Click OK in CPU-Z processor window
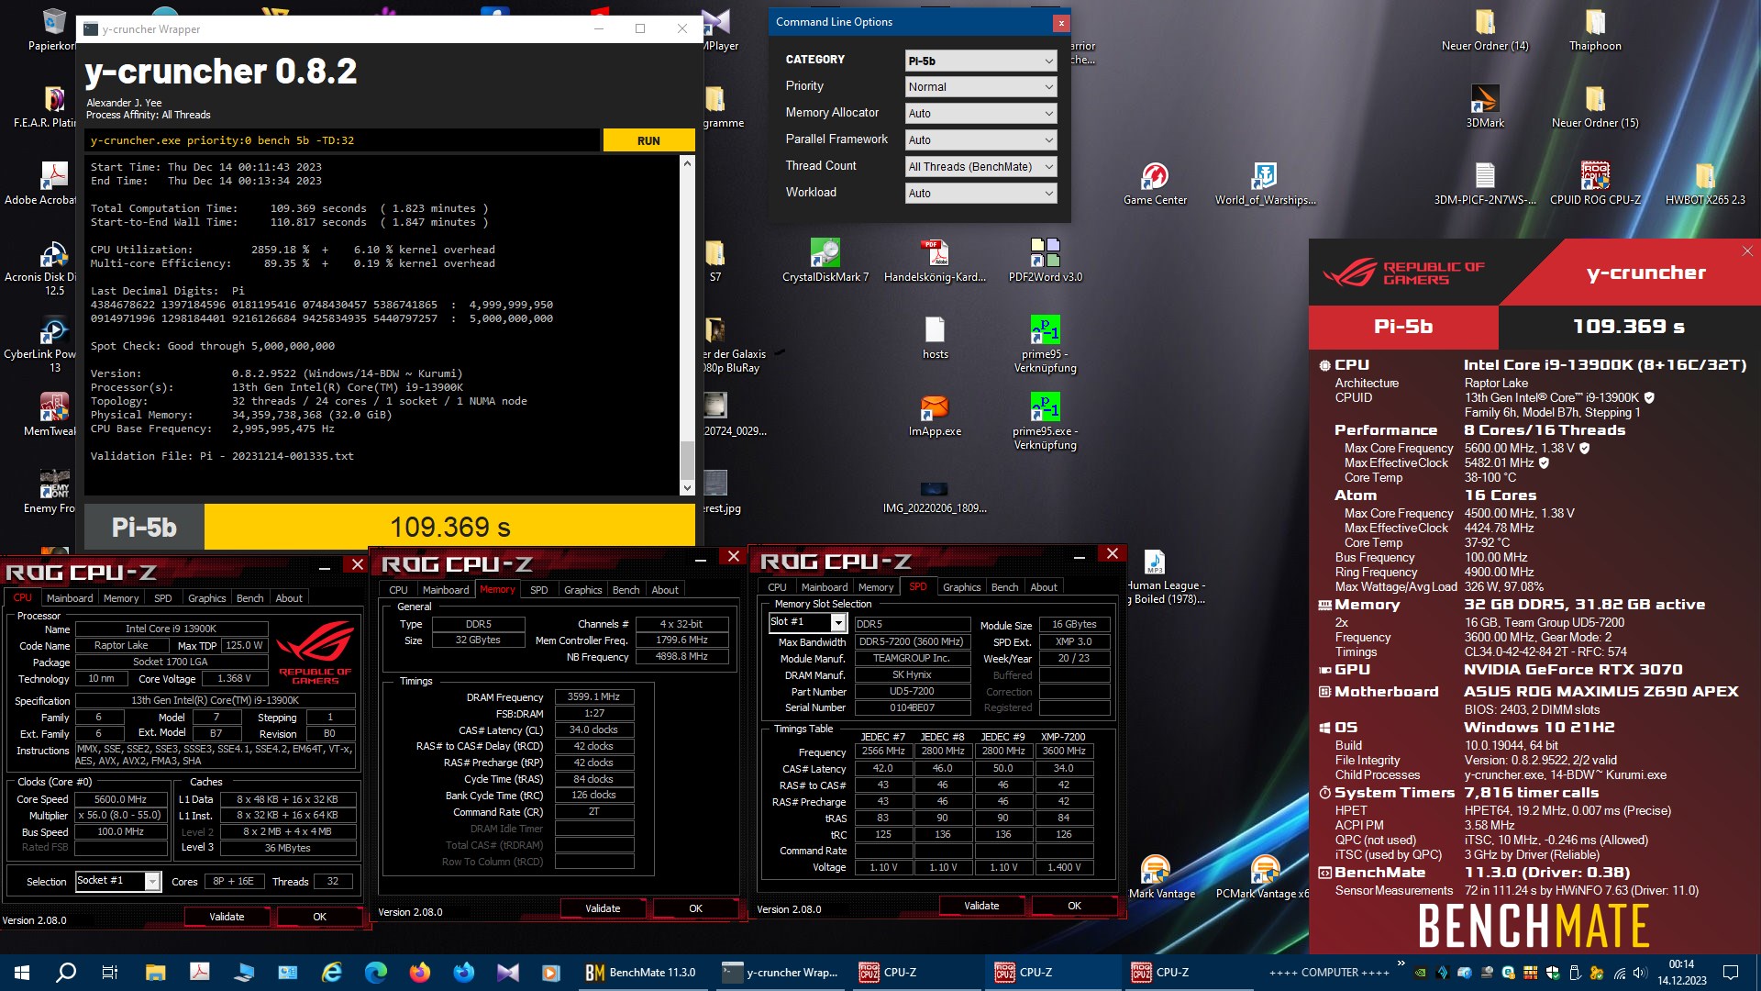Screen dimensions: 1761x991 (319, 917)
